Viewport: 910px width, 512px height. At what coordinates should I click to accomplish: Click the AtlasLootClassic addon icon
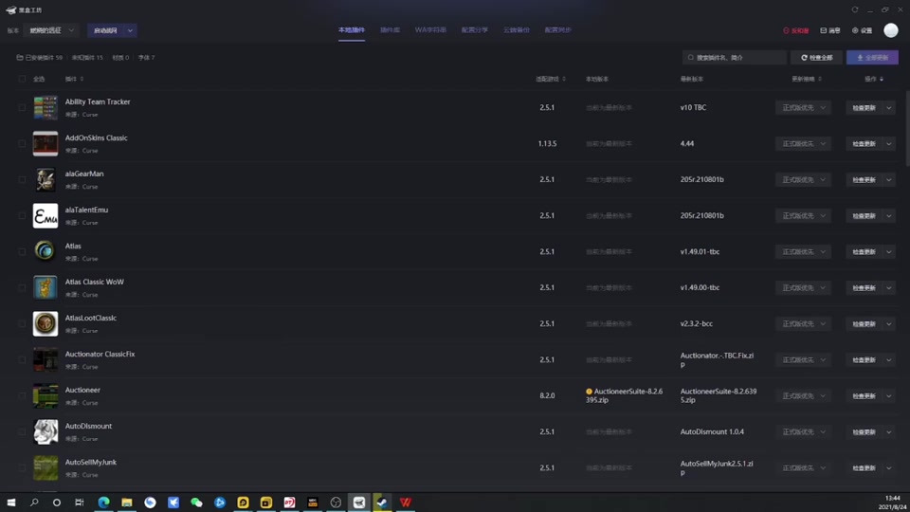tap(45, 323)
